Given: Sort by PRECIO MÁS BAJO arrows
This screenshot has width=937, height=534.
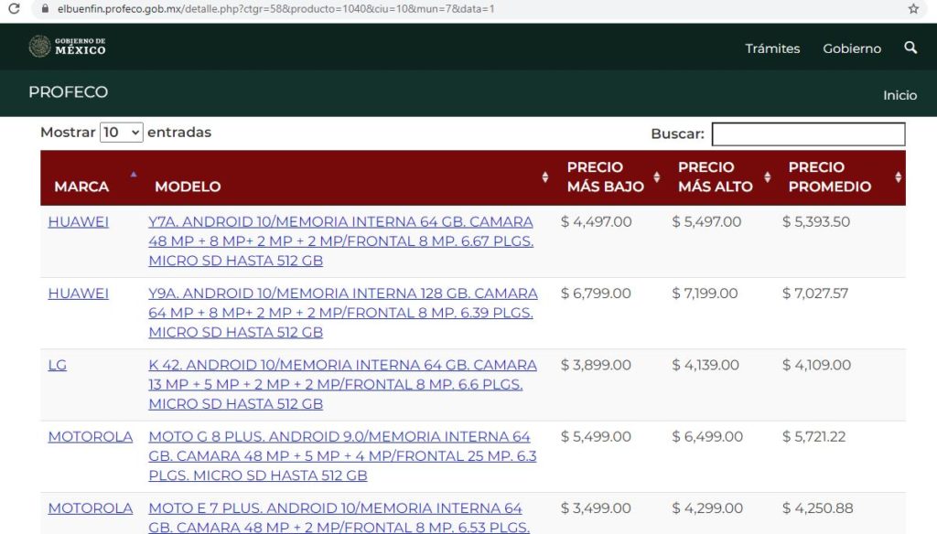Looking at the screenshot, I should click(656, 176).
